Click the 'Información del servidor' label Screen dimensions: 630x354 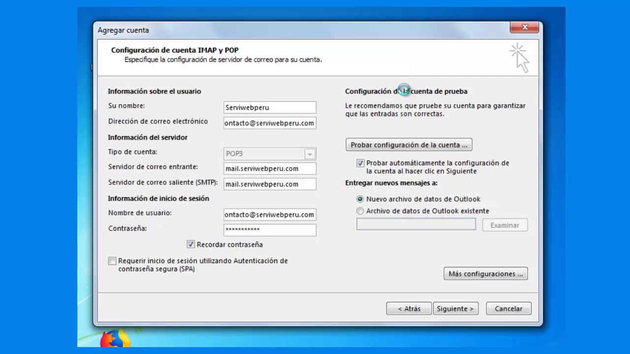click(x=148, y=138)
